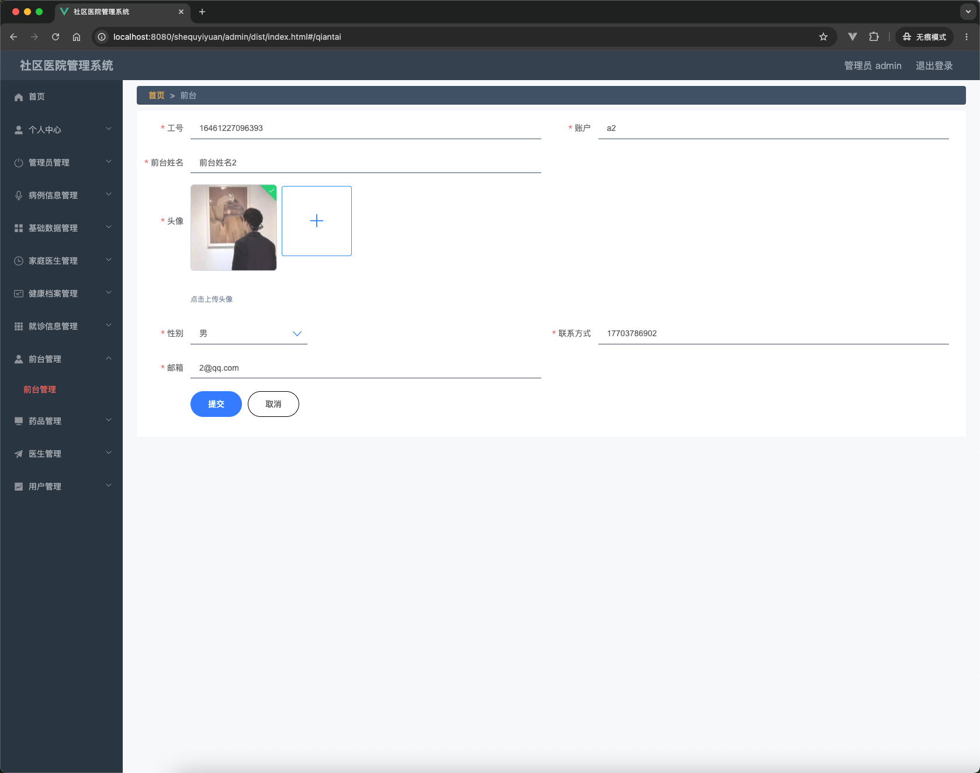Image resolution: width=980 pixels, height=773 pixels.
Task: Click the 首页 breadcrumb link
Action: [x=157, y=95]
